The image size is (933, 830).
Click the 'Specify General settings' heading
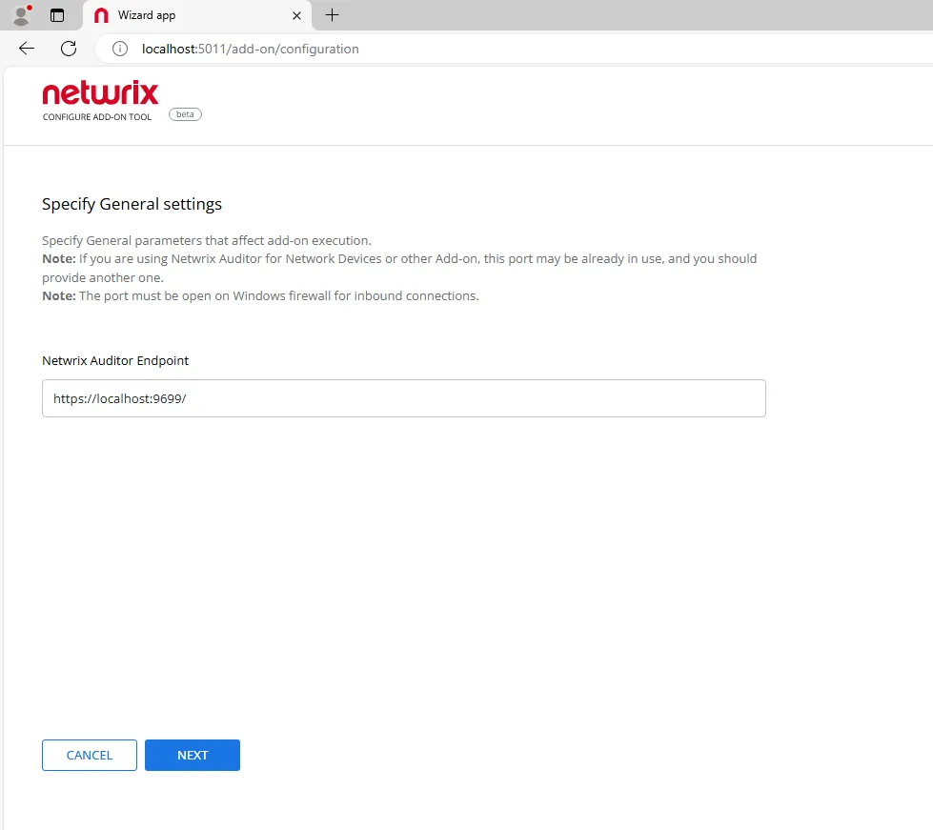click(x=132, y=204)
